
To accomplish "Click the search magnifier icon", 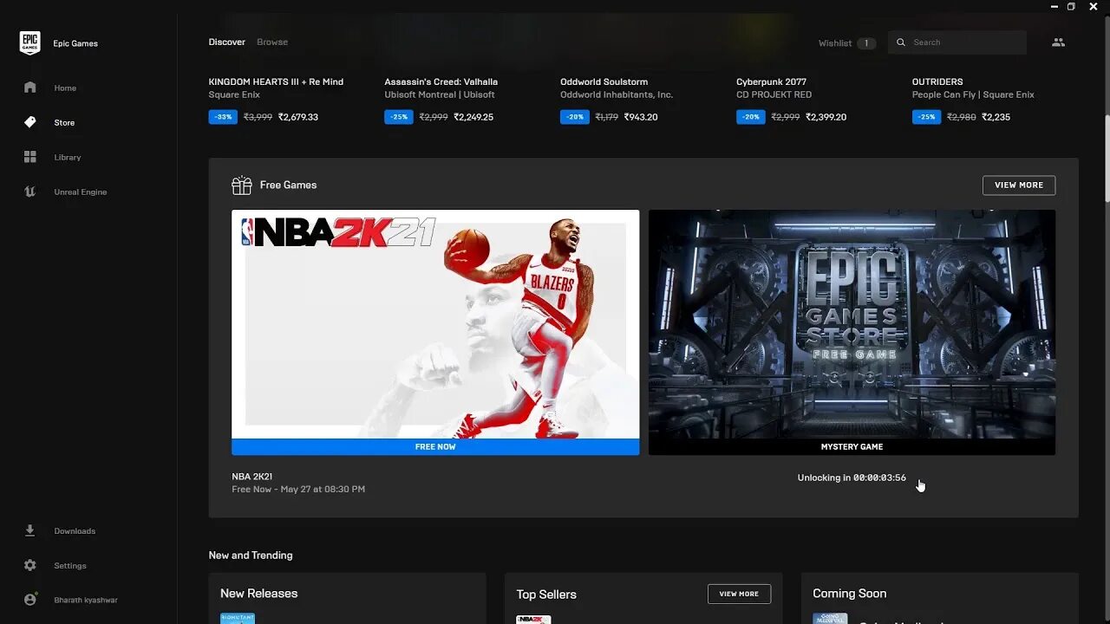I will tap(901, 42).
